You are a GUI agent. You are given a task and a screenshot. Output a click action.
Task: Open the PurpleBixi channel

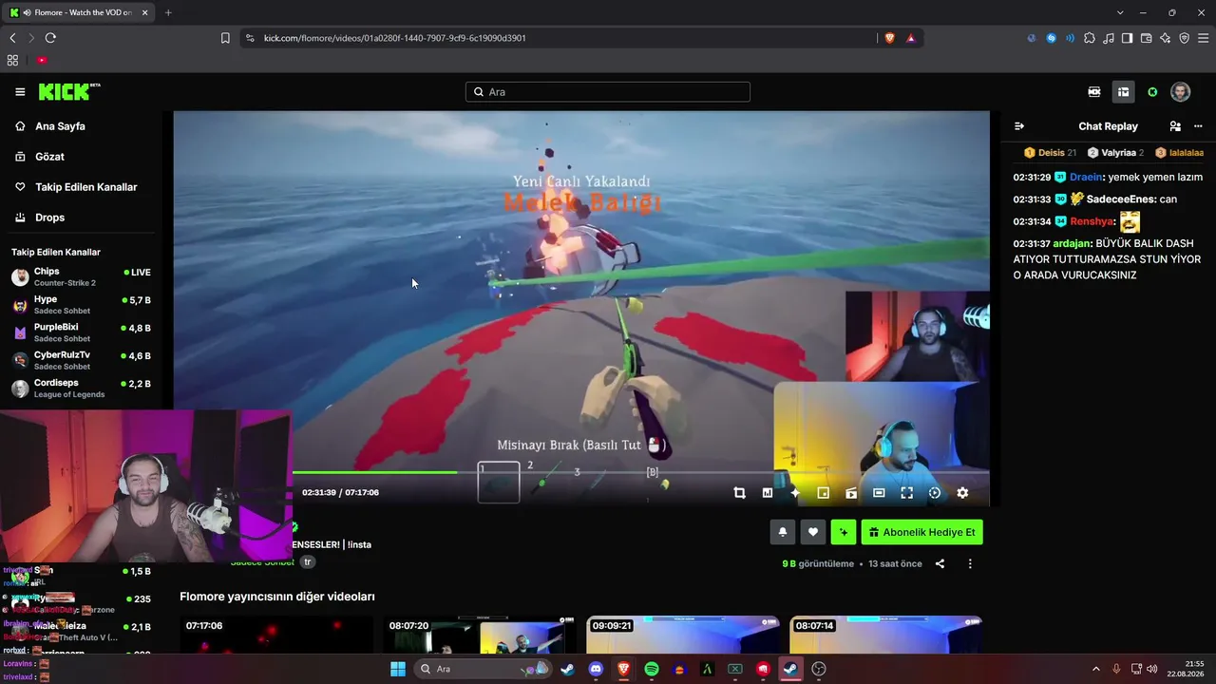click(x=81, y=332)
